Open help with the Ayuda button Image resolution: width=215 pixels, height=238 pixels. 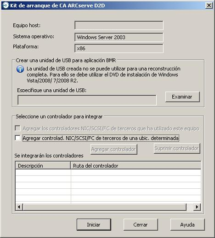coord(187,225)
